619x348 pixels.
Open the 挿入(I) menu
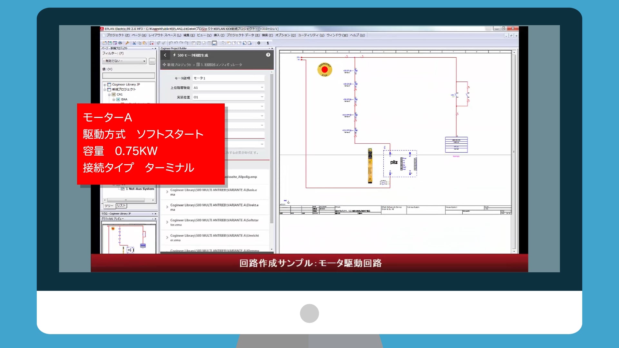(219, 35)
